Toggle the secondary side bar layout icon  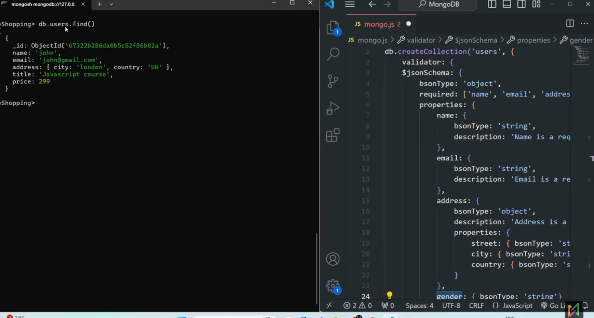522,4
